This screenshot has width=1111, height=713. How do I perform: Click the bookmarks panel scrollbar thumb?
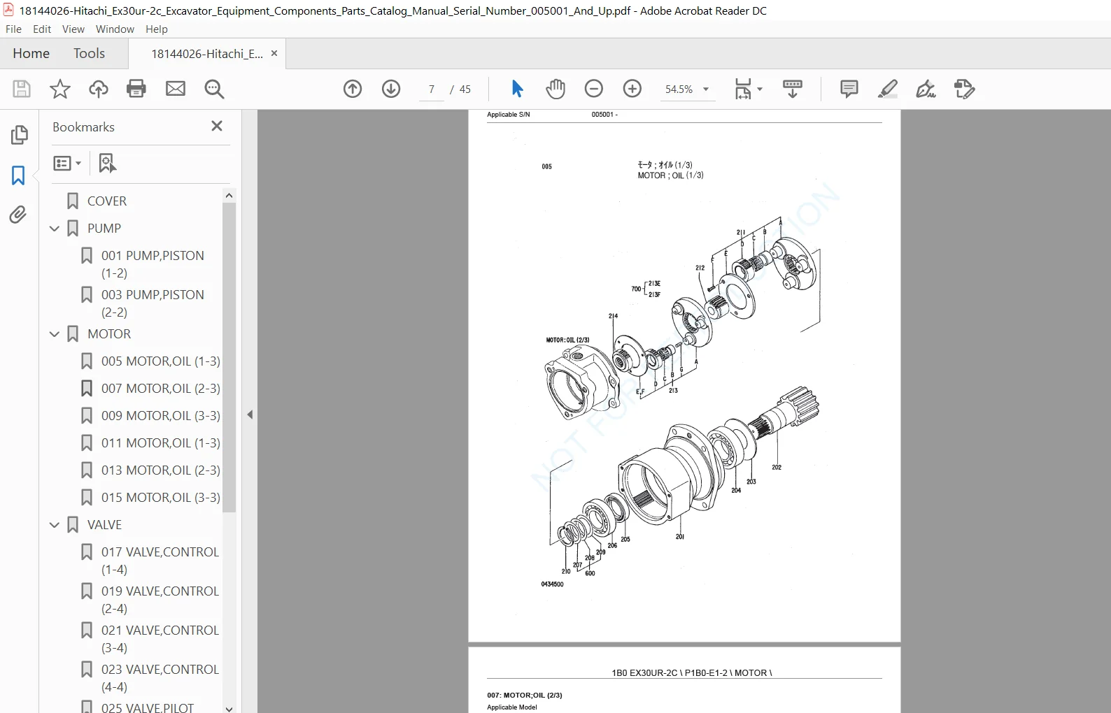[x=229, y=357]
